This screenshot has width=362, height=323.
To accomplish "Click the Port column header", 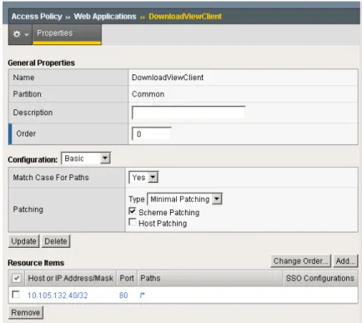I will coord(127,278).
